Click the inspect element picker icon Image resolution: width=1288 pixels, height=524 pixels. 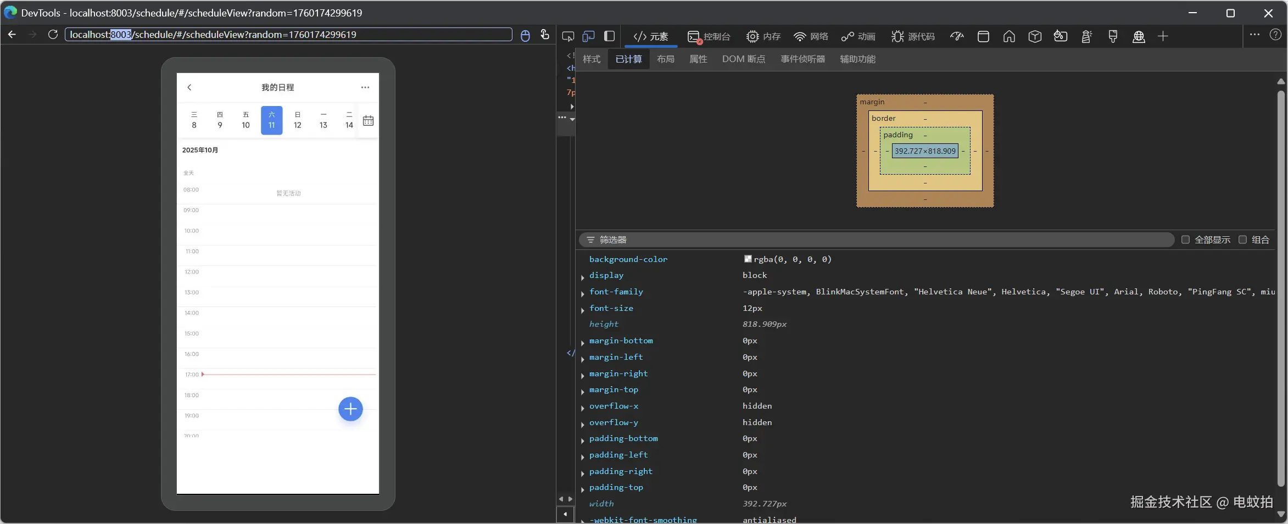tap(568, 36)
